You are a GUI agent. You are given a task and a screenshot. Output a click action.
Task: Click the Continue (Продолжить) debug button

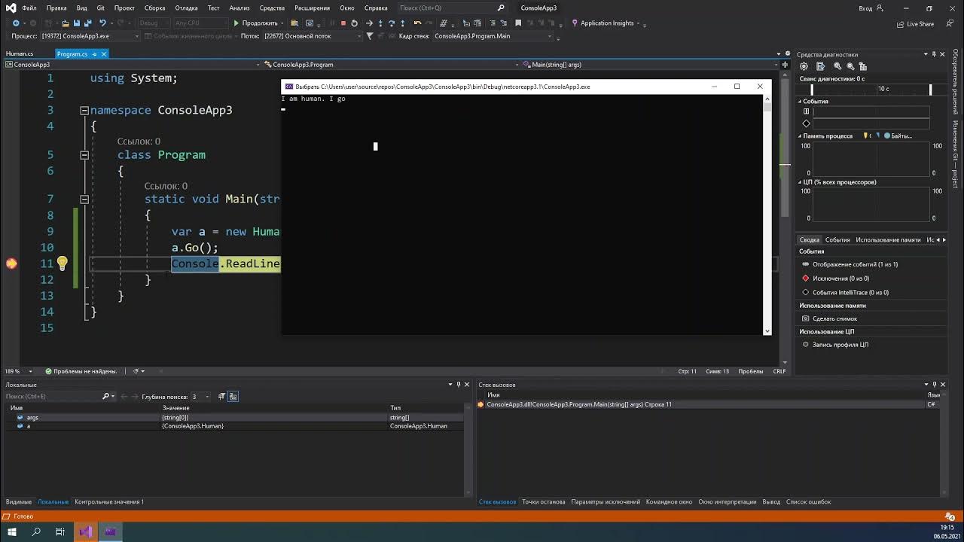coord(257,23)
